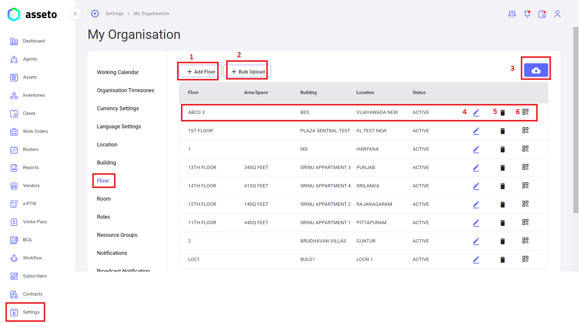
Task: Select Building settings tab
Action: pyautogui.click(x=106, y=163)
